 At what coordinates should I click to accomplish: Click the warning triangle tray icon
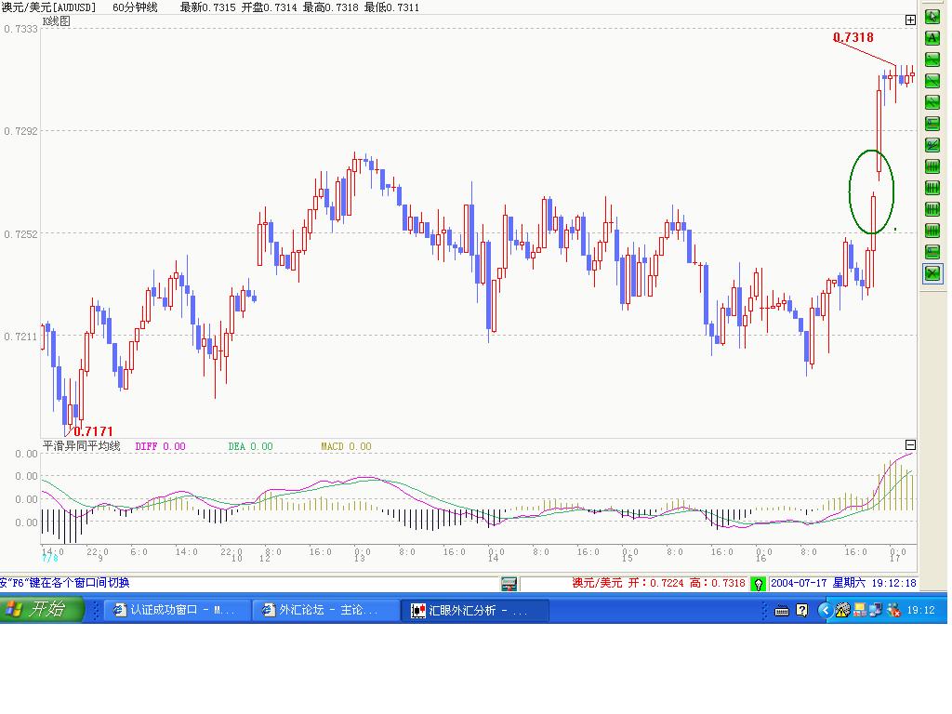point(842,610)
